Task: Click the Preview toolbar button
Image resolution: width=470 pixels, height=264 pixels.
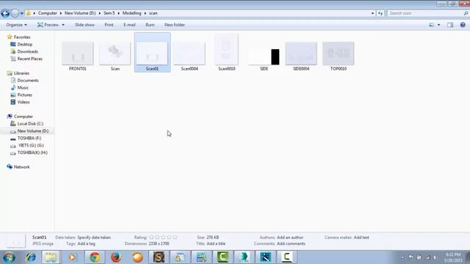Action: (48, 25)
